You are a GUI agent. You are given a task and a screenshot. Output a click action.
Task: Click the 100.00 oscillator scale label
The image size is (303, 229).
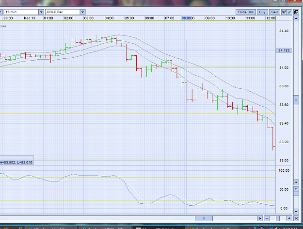[284, 171]
